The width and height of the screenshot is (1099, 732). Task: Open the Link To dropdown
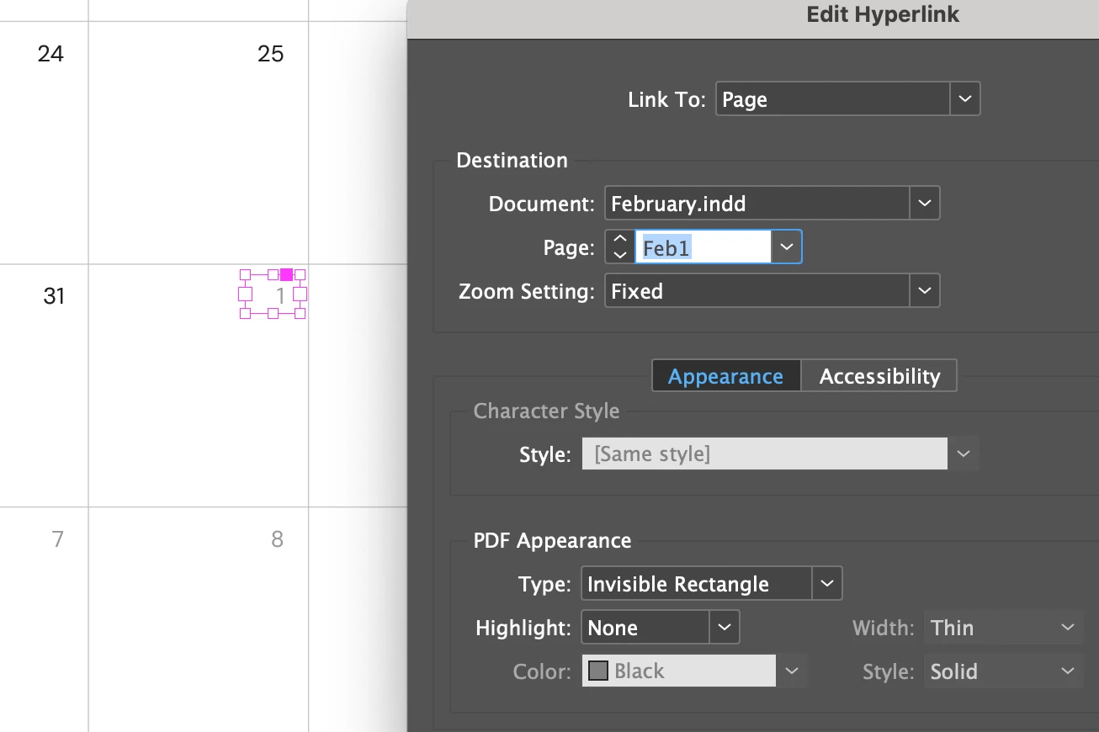pos(964,99)
